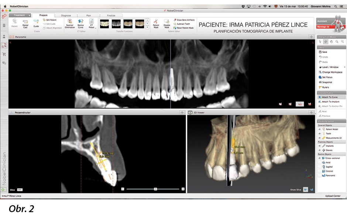Image resolution: width=347 pixels, height=221 pixels.
Task: Decrease slice with the minus button
Action: pyautogui.click(x=123, y=189)
